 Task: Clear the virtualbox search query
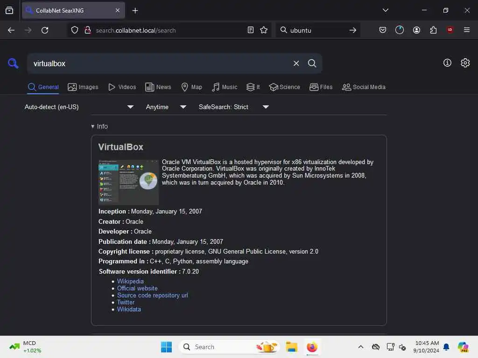click(x=296, y=63)
